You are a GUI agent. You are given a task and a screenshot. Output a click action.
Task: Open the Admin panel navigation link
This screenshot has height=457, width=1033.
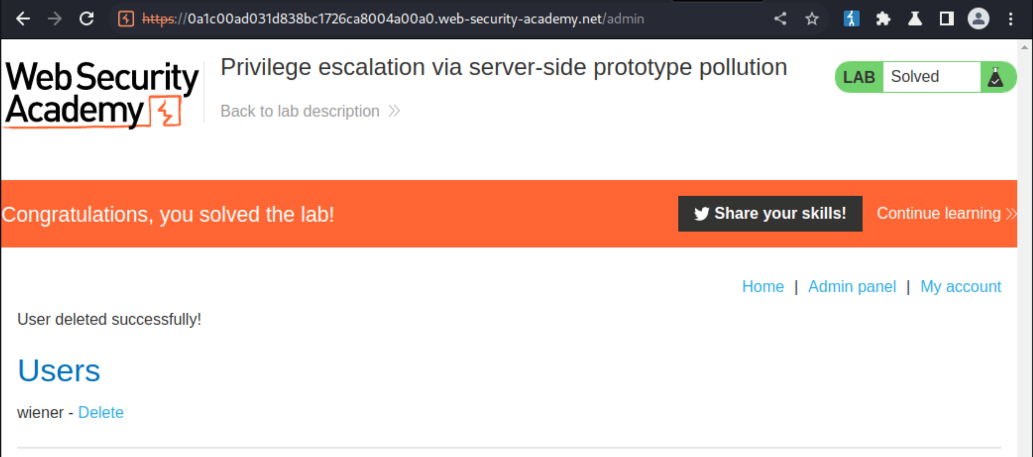tap(852, 287)
